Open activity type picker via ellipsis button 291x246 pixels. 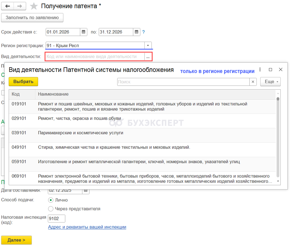[148, 57]
